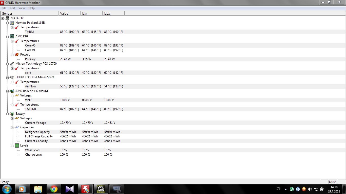Click the MAJK-HP computer icon
The width and height of the screenshot is (346, 194).
tap(7, 18)
